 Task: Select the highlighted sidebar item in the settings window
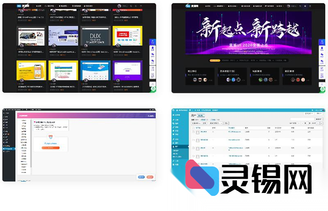tap(9, 149)
